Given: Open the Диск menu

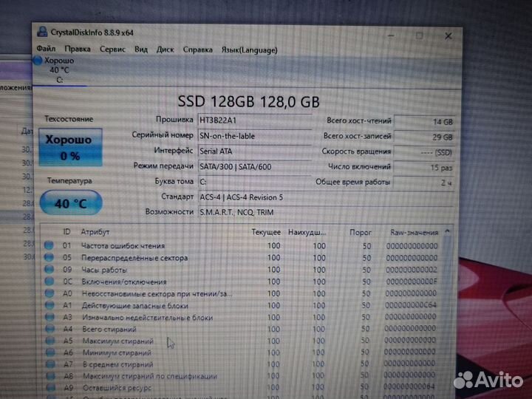Looking at the screenshot, I should 165,50.
